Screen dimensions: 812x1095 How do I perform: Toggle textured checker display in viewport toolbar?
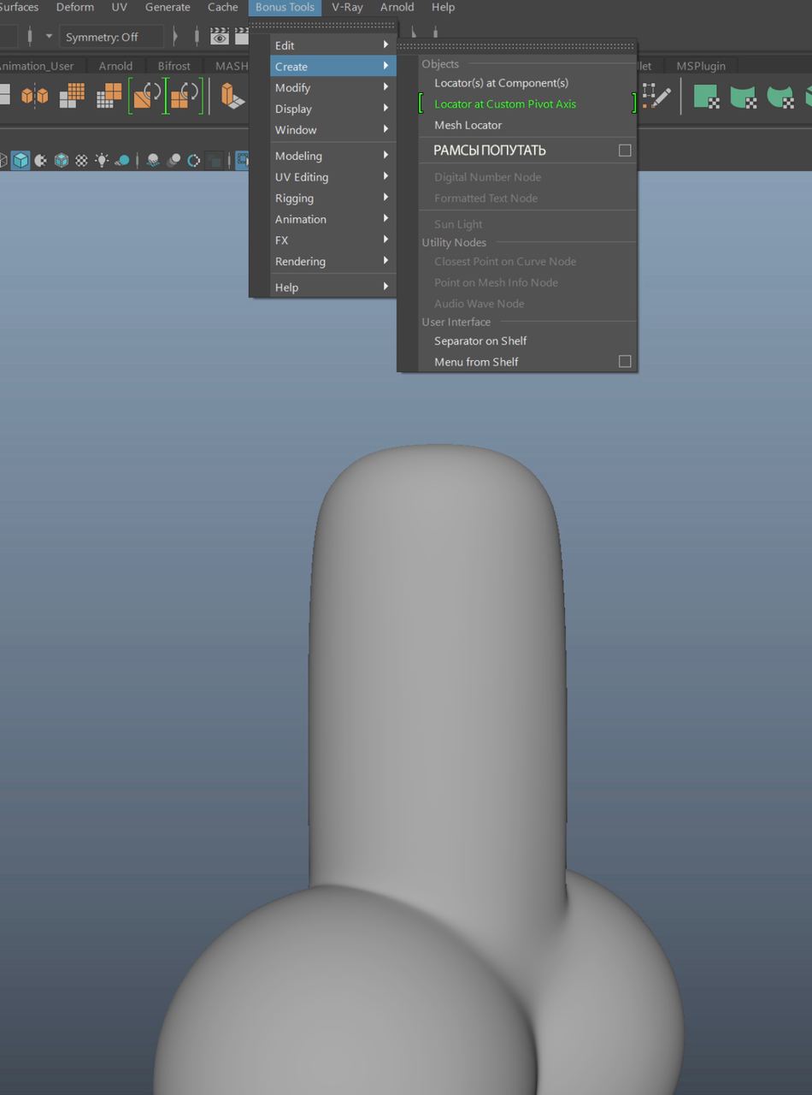[81, 160]
